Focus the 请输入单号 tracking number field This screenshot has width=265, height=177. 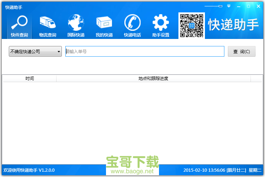[x=145, y=51]
